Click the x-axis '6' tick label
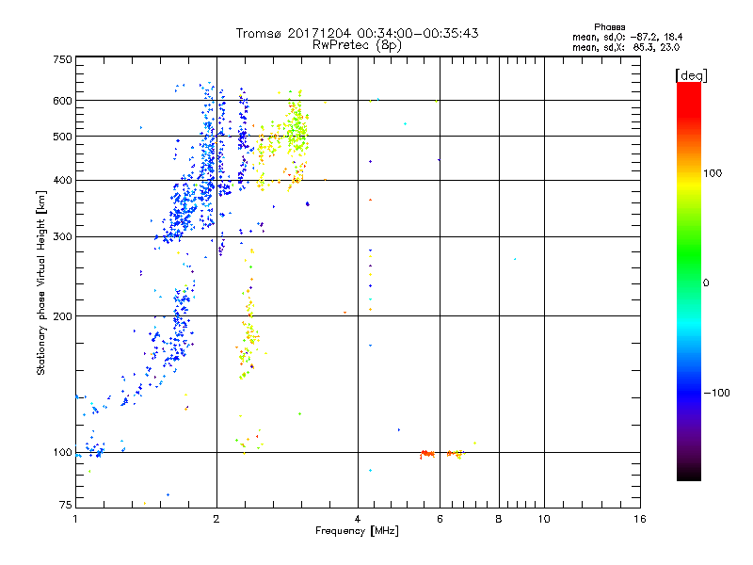The height and width of the screenshot is (565, 753). (440, 519)
